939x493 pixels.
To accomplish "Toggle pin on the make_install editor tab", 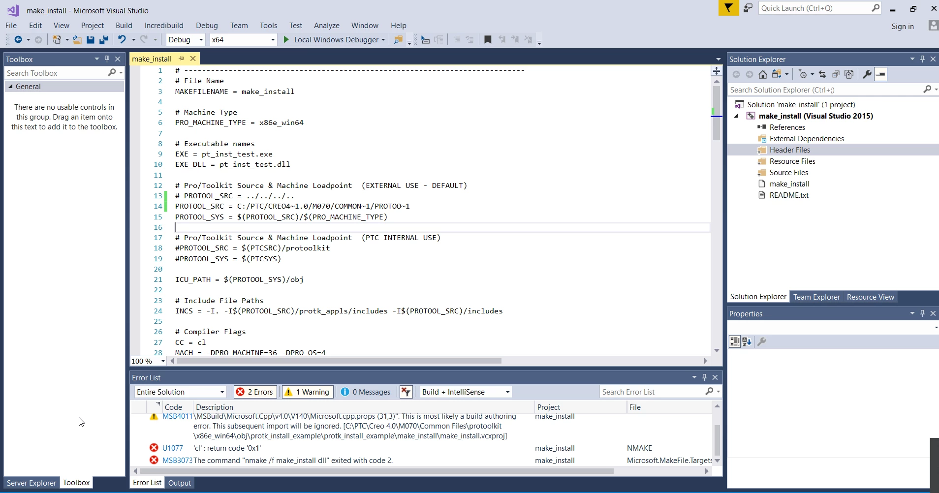I will tap(181, 59).
